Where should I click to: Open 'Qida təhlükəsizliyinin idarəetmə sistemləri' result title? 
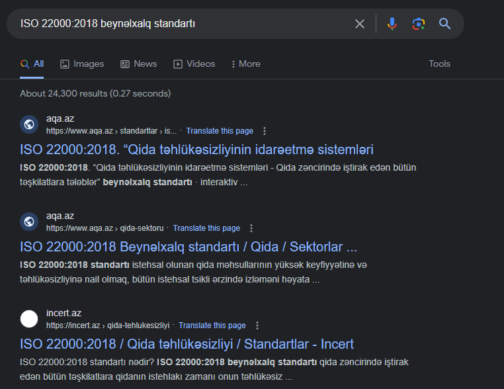point(196,150)
